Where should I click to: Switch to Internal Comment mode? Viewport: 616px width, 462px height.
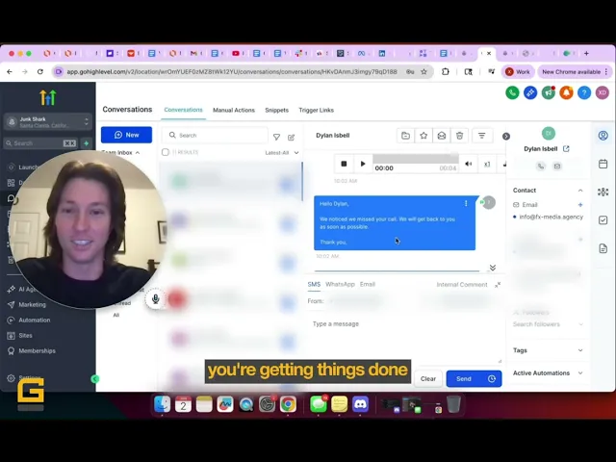click(462, 285)
